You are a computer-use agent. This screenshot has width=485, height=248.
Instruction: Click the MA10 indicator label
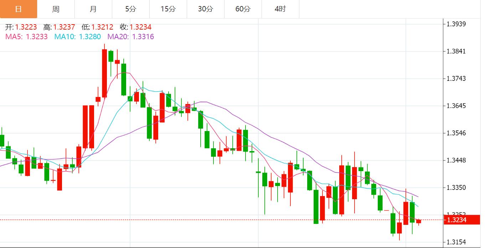[x=77, y=37]
